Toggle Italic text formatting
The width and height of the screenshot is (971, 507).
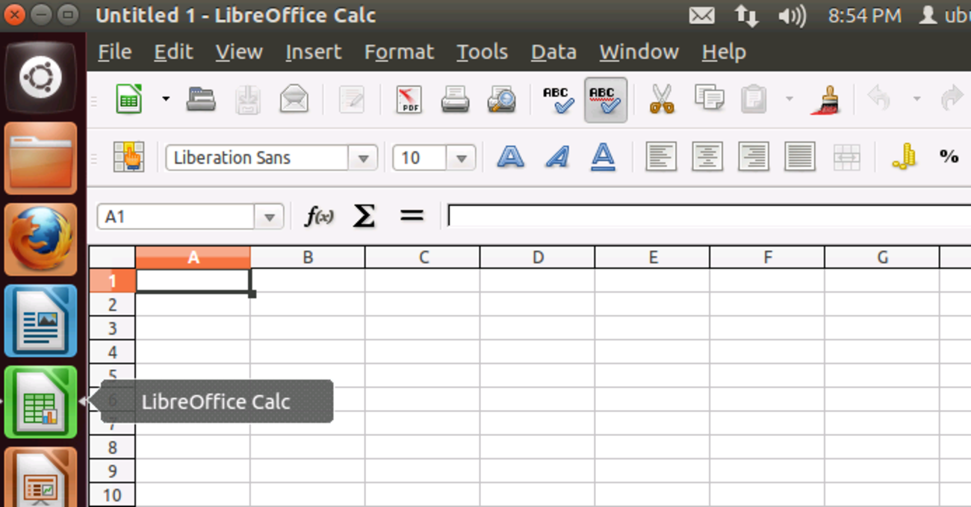pyautogui.click(x=556, y=158)
